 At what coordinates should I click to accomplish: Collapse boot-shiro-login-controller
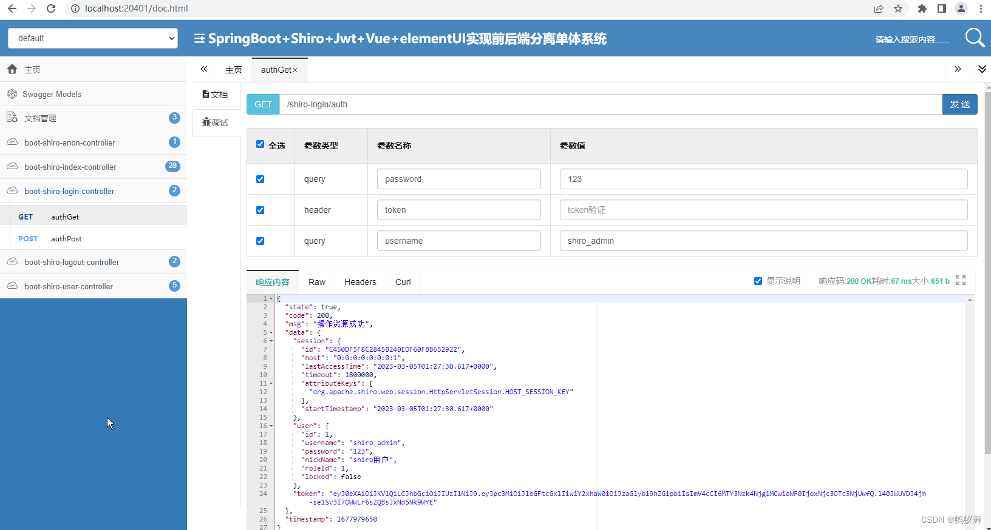click(94, 191)
